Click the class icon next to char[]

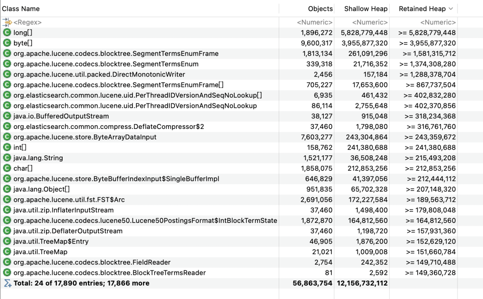pyautogui.click(x=7, y=168)
